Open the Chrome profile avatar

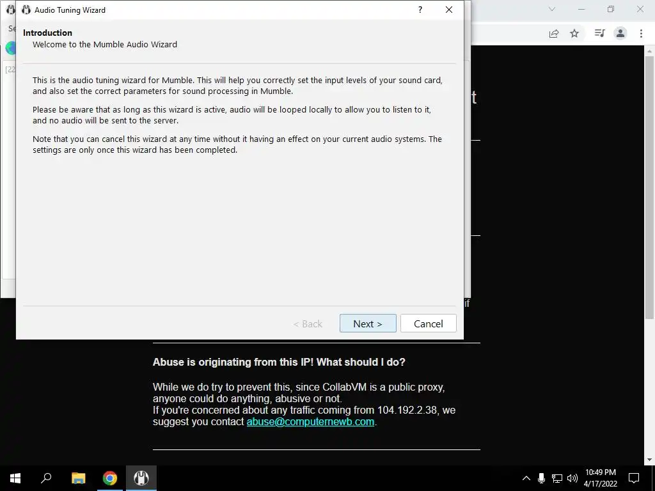point(620,33)
